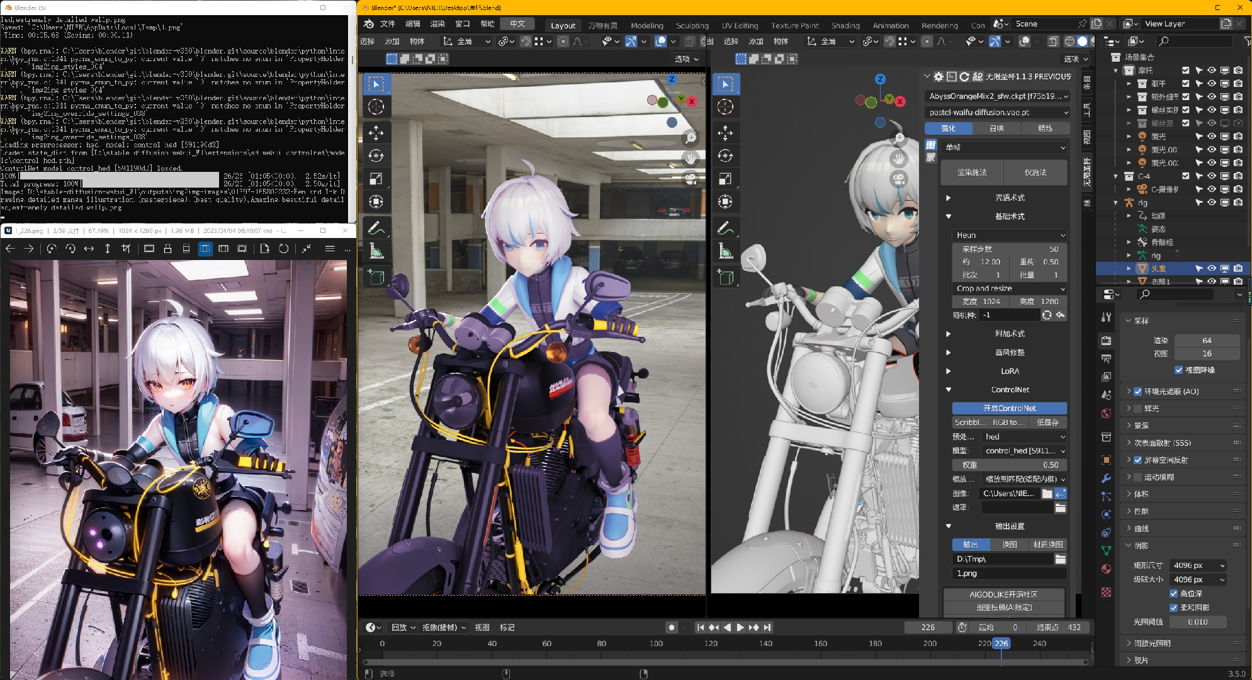Open the Crop and resize dropdown
Image resolution: width=1252 pixels, height=680 pixels.
(1010, 288)
